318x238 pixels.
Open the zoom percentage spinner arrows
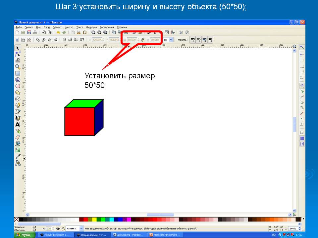pos(298,228)
